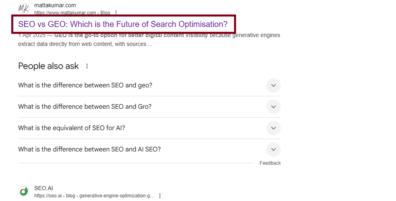396x201 pixels.
Task: Click question 'What is the difference between SEO and AI SEO?'
Action: 89,149
